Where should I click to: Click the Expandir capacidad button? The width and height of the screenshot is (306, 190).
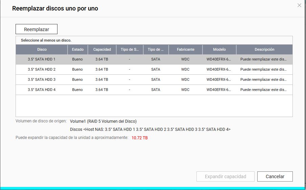coord(225,176)
